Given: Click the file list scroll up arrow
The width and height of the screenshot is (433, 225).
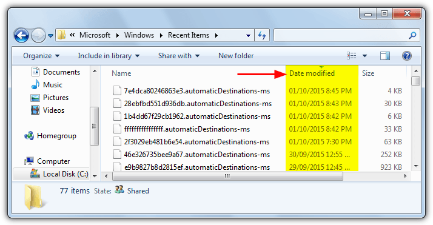Looking at the screenshot, I should (415, 71).
